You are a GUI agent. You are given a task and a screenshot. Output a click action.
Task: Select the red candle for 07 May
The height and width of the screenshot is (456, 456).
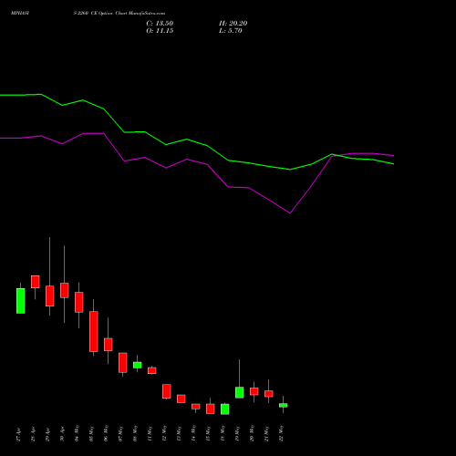pyautogui.click(x=123, y=362)
